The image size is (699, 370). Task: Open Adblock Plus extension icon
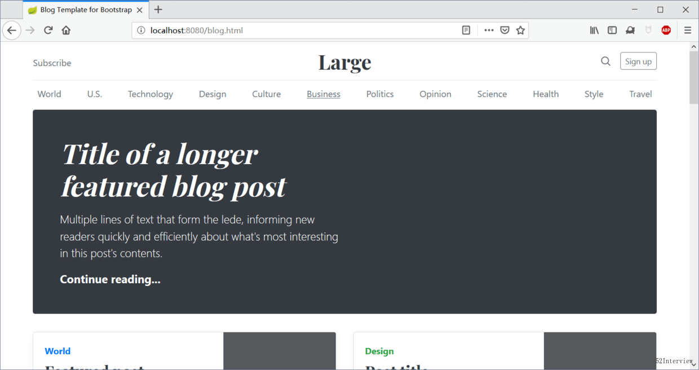[x=666, y=30]
